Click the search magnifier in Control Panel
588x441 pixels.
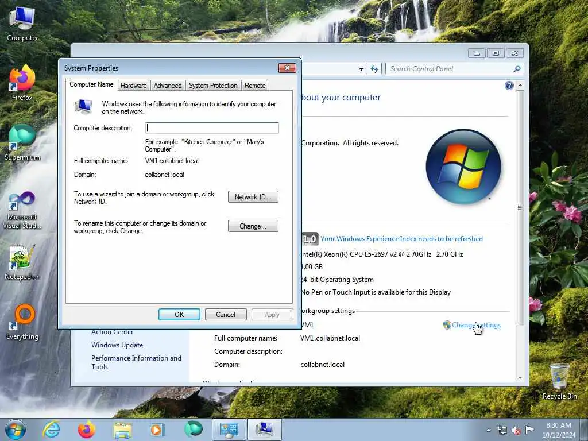(517, 69)
